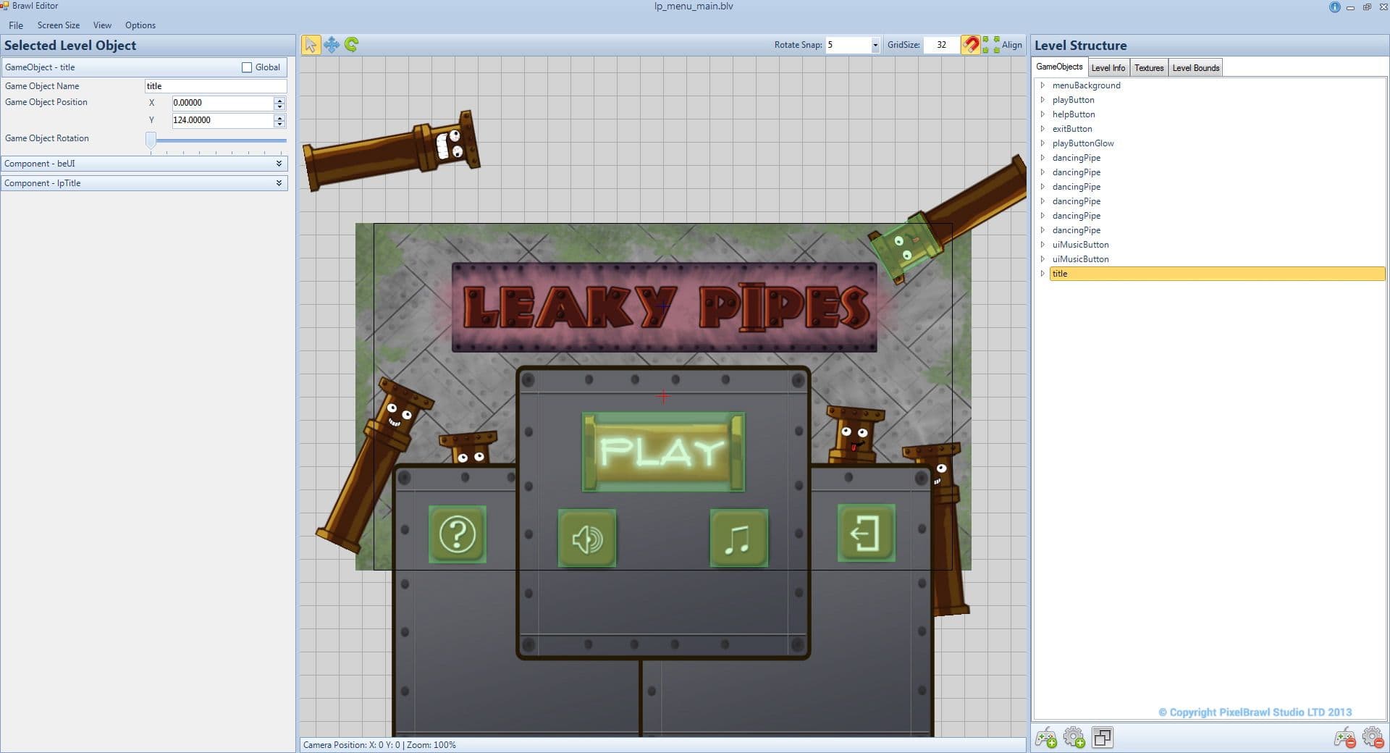The image size is (1390, 753).
Task: Toggle the red magnet snap button
Action: click(970, 45)
